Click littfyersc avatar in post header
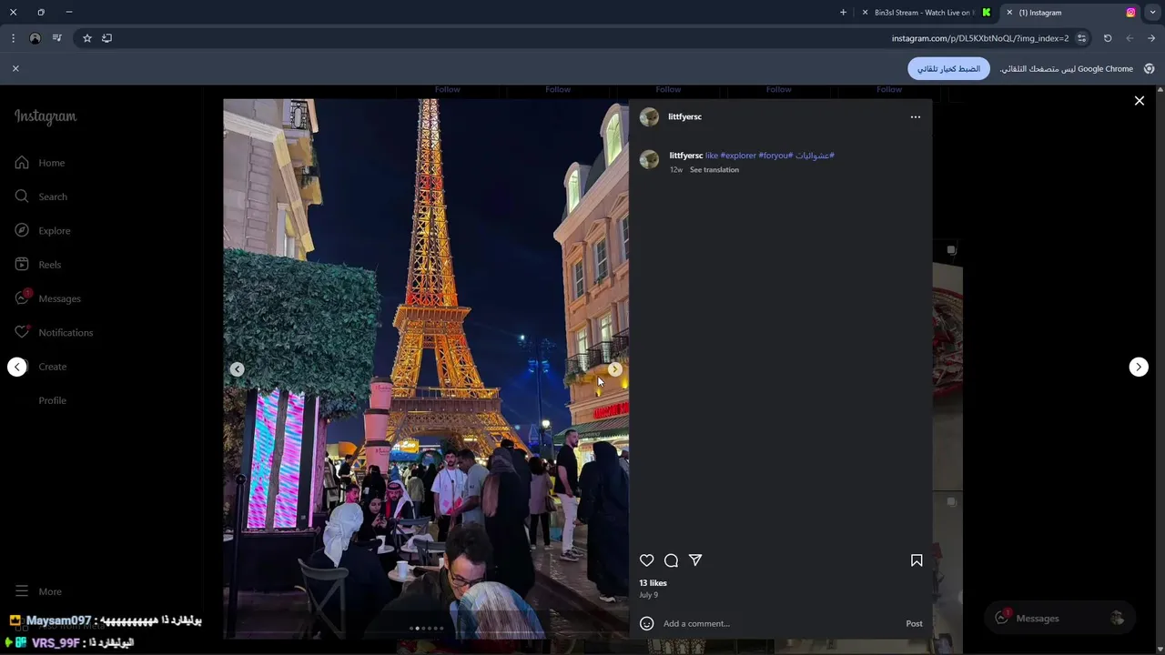The image size is (1165, 655). pyautogui.click(x=649, y=116)
